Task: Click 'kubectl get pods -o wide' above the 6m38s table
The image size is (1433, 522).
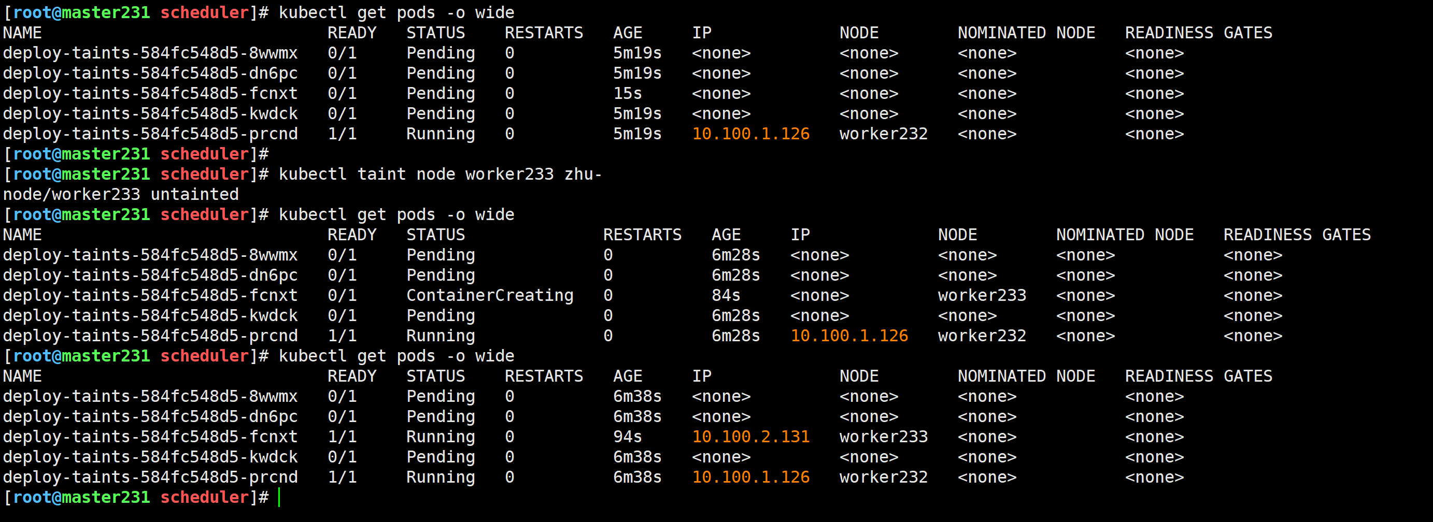Action: tap(396, 356)
